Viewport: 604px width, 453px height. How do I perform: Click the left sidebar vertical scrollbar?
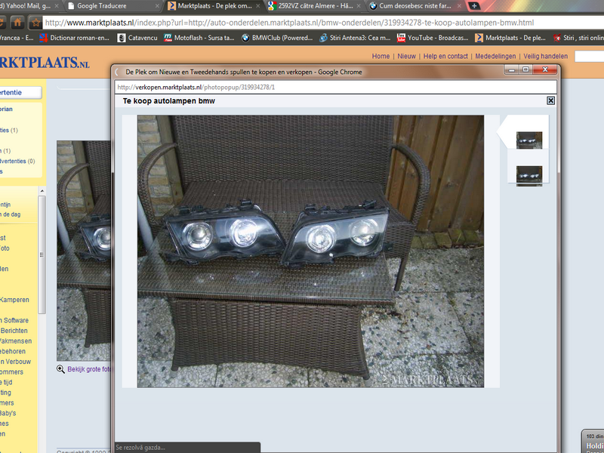pyautogui.click(x=42, y=249)
